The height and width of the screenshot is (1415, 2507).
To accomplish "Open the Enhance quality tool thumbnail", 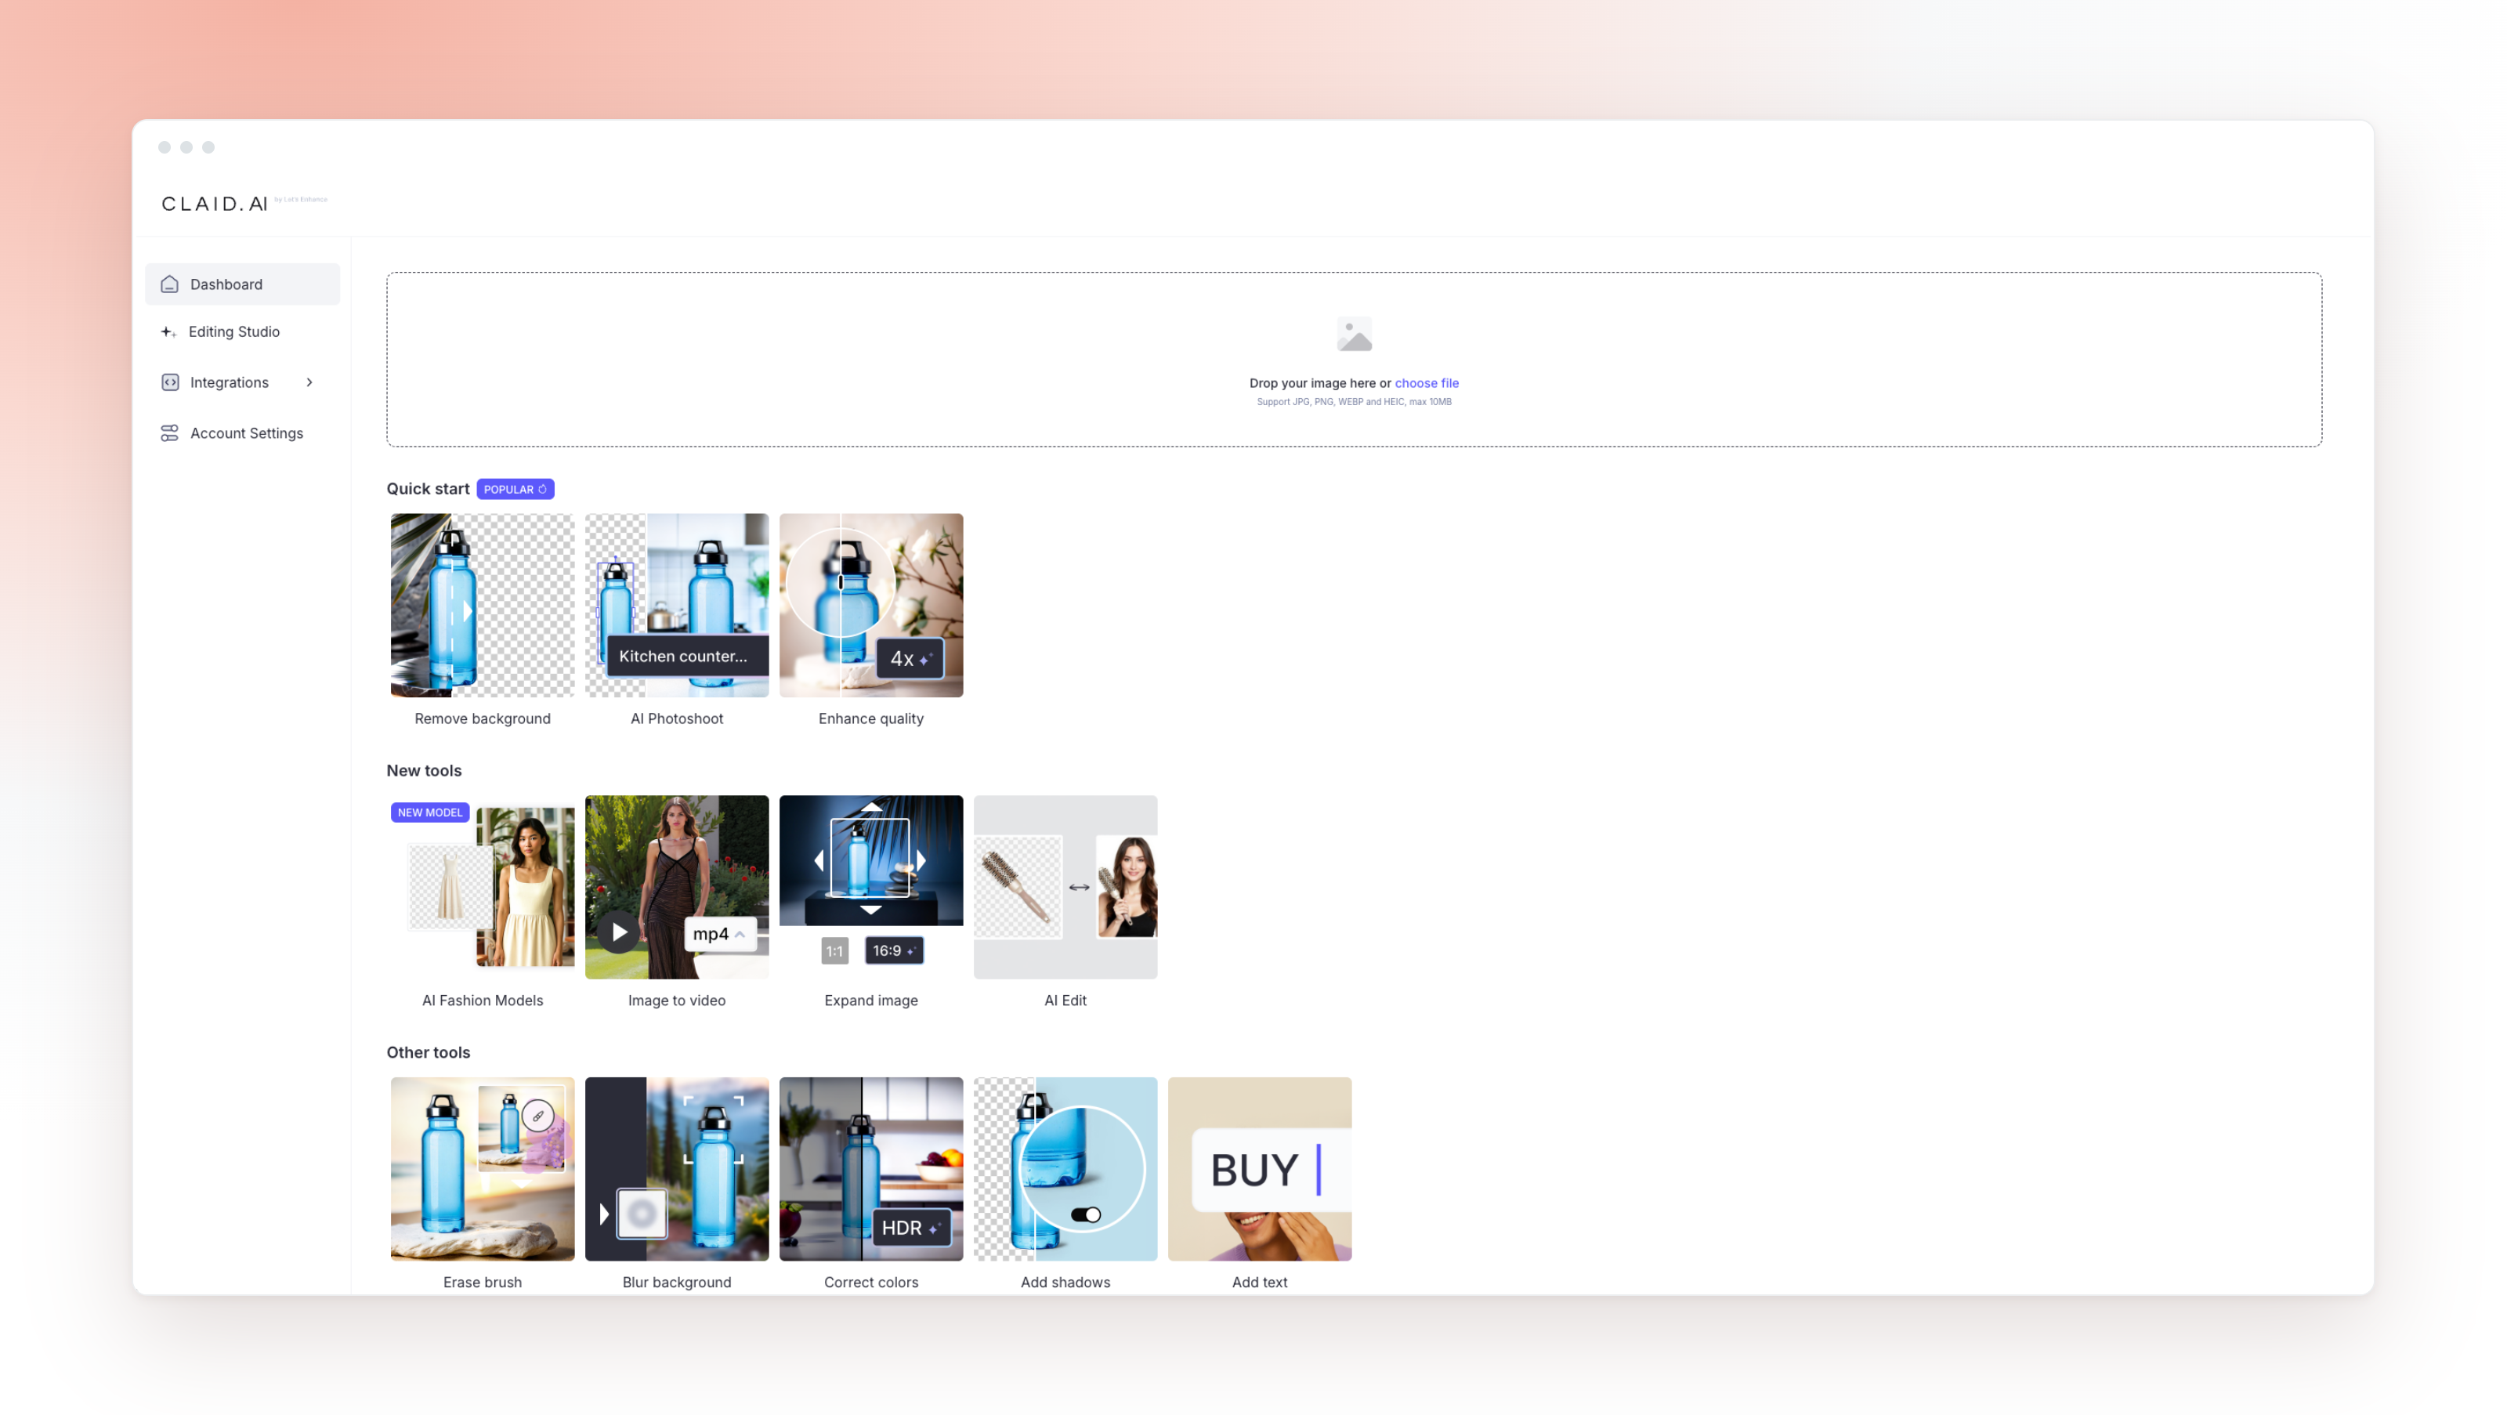I will 871,604.
